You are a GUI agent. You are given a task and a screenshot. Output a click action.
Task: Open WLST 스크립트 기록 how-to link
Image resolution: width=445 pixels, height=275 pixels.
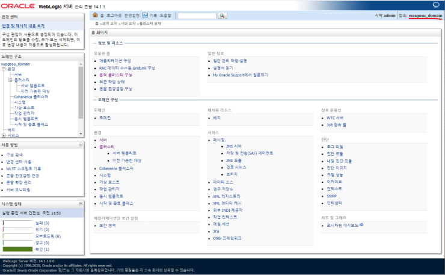click(23, 168)
